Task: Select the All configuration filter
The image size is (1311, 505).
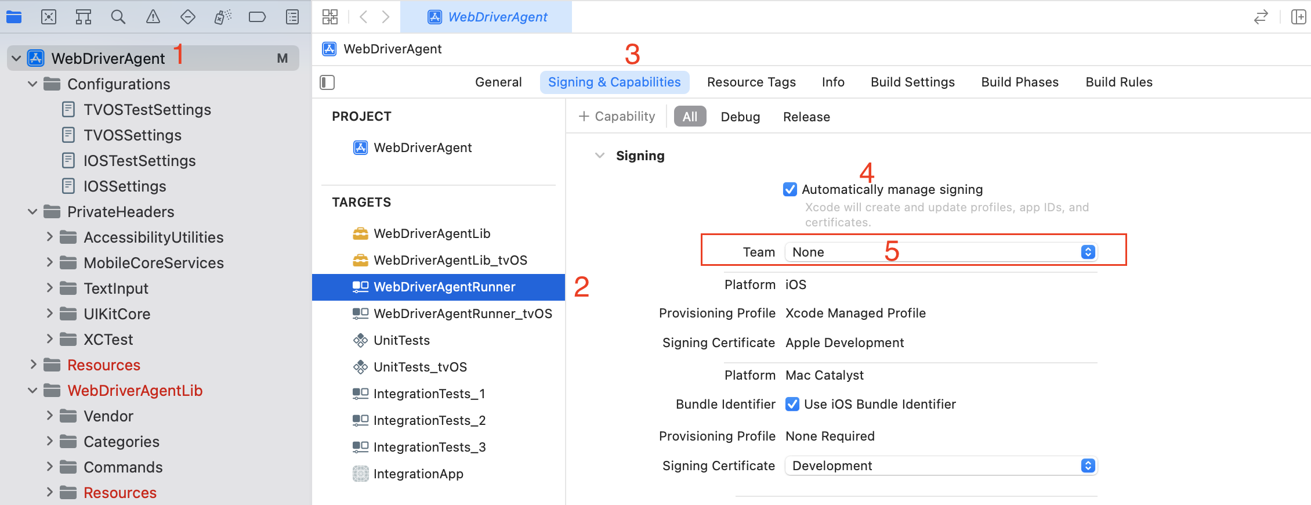Action: (x=690, y=117)
